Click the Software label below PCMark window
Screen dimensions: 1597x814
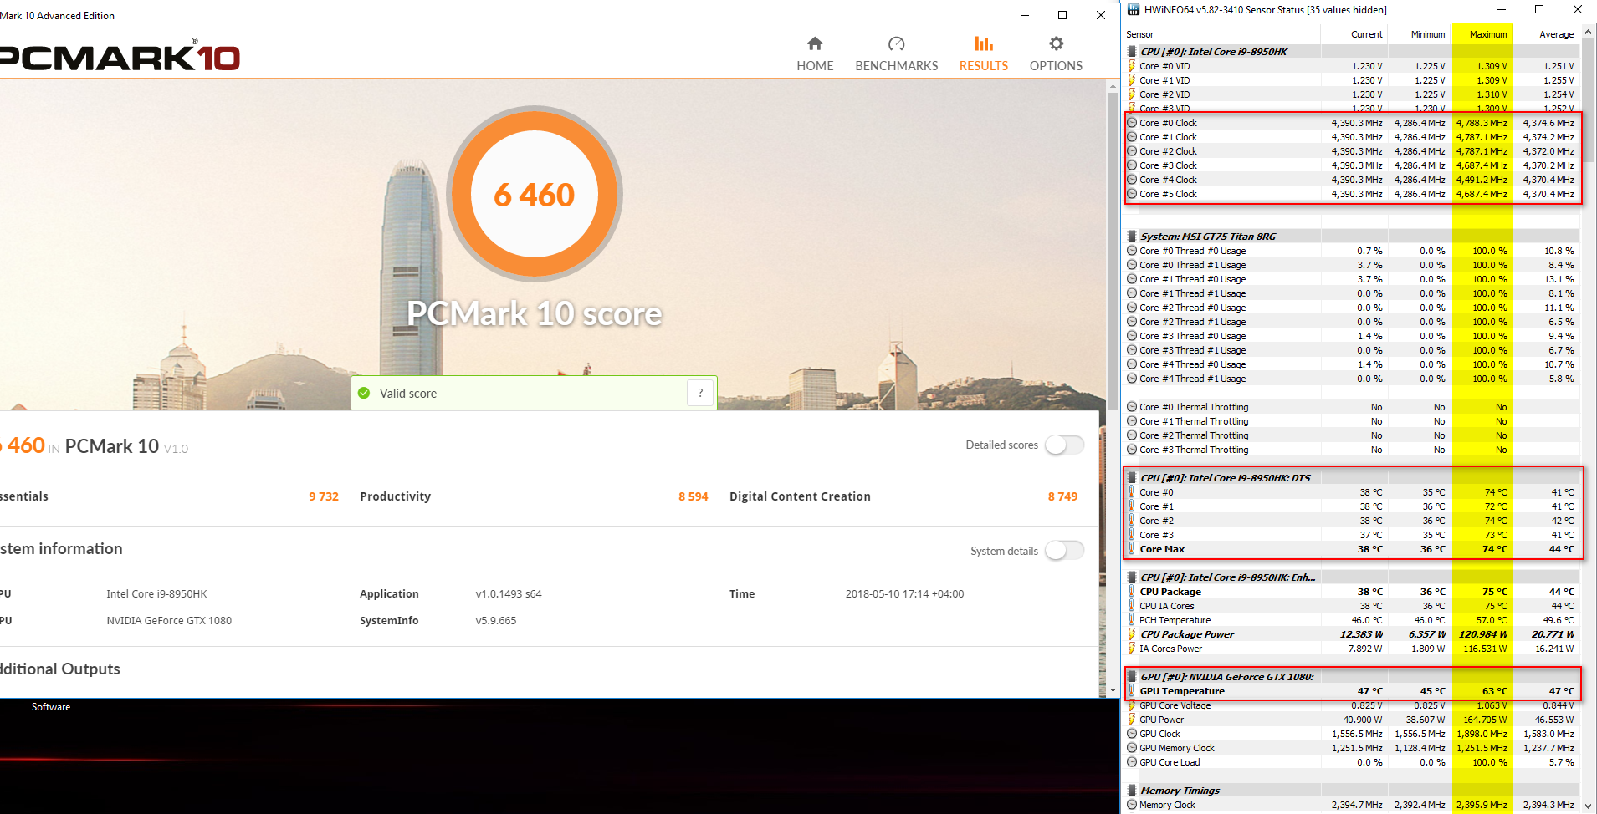51,707
